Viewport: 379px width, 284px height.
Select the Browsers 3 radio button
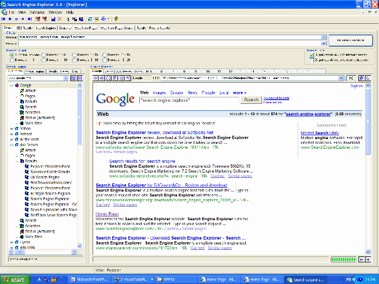(12, 60)
